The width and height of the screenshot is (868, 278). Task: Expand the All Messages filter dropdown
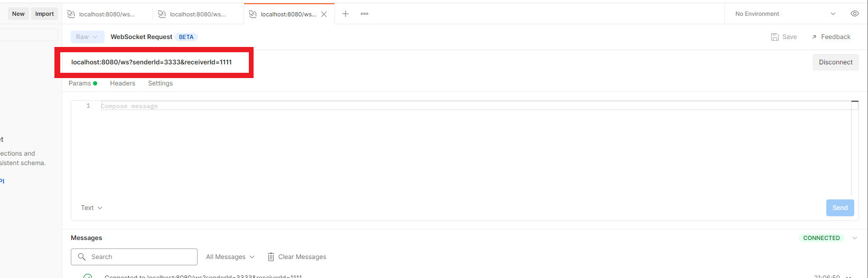pos(230,257)
